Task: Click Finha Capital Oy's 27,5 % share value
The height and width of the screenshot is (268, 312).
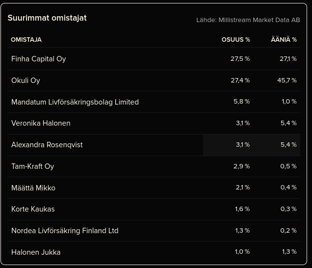Action: click(240, 59)
